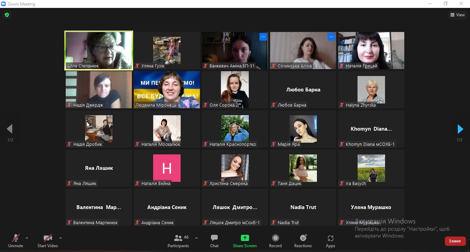Go to next gallery page arrow
470x252 pixels.
(460, 129)
